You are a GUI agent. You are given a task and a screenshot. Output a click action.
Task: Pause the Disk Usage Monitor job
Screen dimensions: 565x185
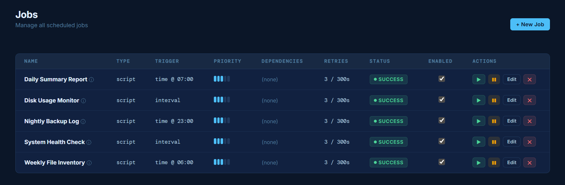pos(494,100)
